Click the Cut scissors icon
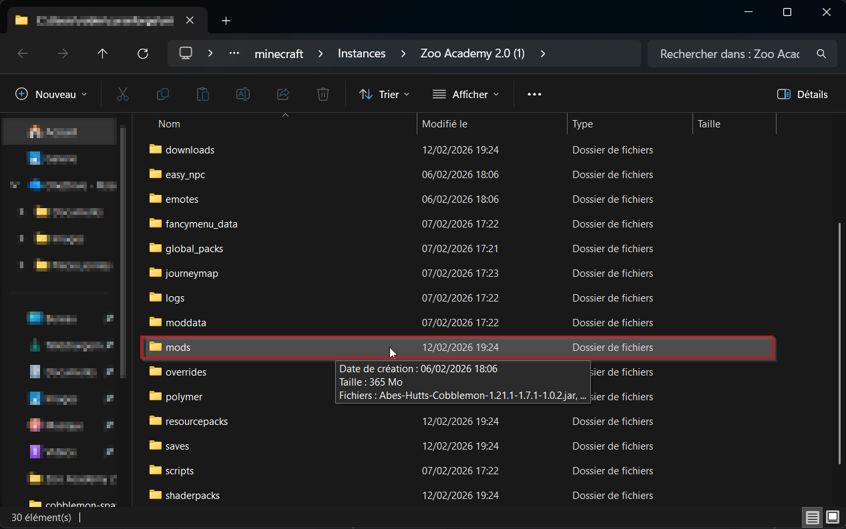Image resolution: width=846 pixels, height=529 pixels. 123,94
